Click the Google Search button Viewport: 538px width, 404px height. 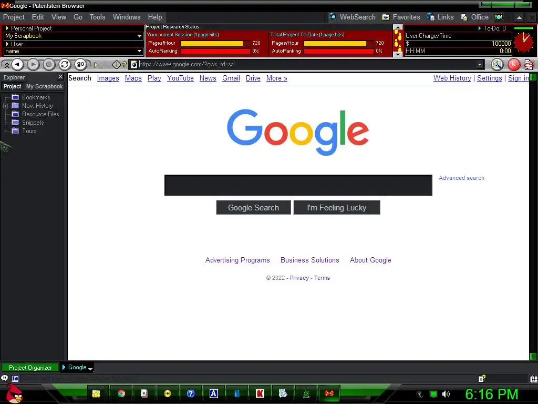click(x=254, y=207)
